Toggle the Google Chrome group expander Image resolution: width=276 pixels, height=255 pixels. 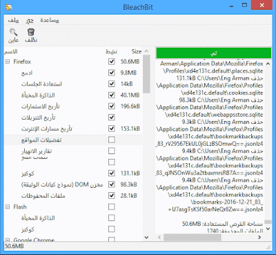pyautogui.click(x=8, y=240)
